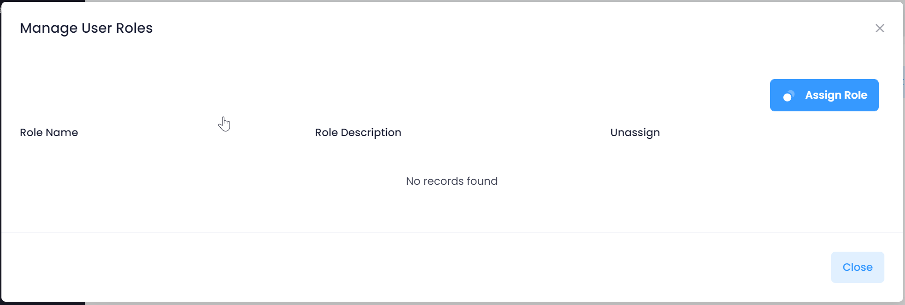Sort the roles by Role Name
Image resolution: width=905 pixels, height=305 pixels.
tap(49, 133)
